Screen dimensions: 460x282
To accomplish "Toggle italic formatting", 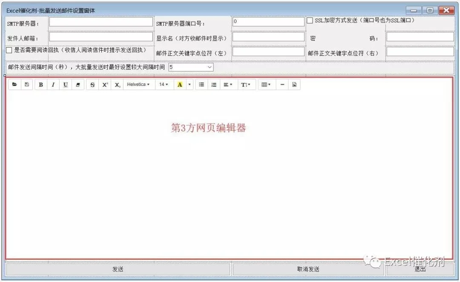I will click(53, 85).
